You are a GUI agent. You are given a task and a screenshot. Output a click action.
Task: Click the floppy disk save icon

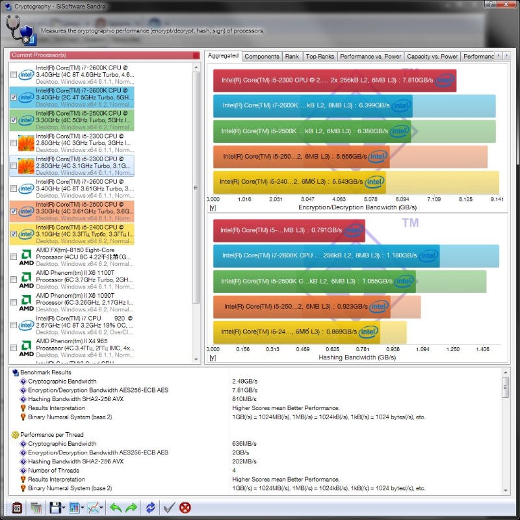55,508
